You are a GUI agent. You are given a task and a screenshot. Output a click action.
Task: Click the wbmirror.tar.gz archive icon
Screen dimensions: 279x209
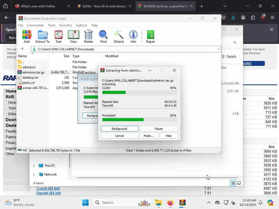20,72
